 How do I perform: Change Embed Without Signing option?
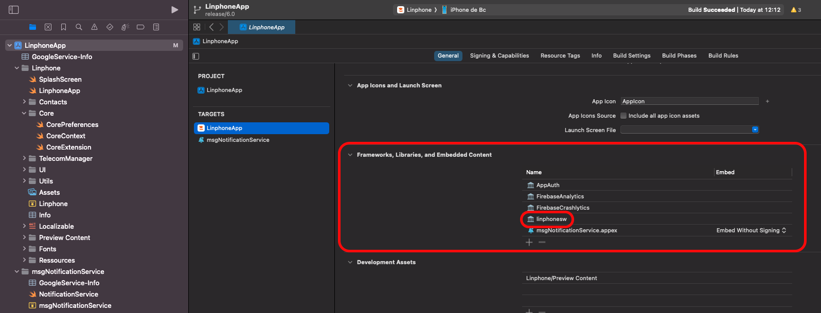tap(751, 230)
